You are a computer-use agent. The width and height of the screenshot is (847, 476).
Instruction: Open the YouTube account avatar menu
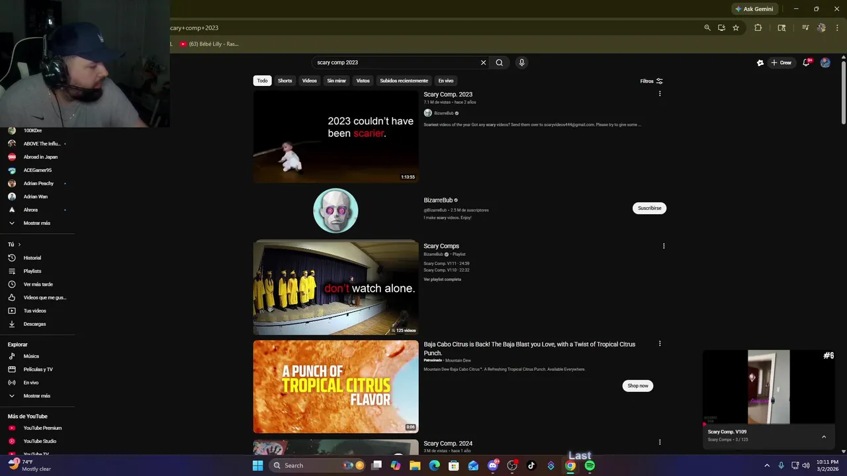click(x=825, y=62)
